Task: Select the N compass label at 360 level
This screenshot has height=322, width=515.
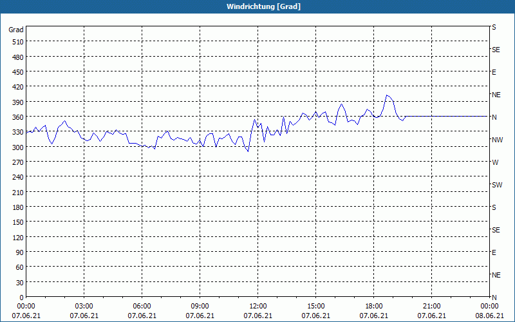Action: click(x=494, y=117)
